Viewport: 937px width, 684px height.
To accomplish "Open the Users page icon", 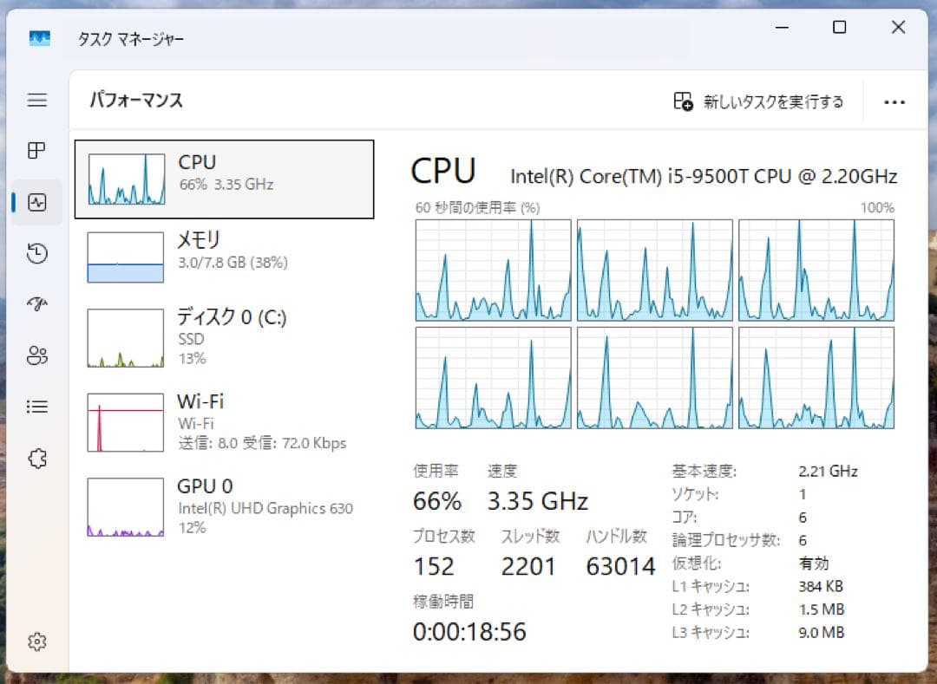I will 36,355.
